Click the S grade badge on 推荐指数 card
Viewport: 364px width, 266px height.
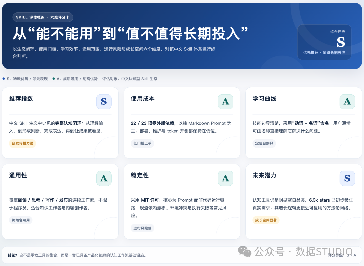click(104, 102)
